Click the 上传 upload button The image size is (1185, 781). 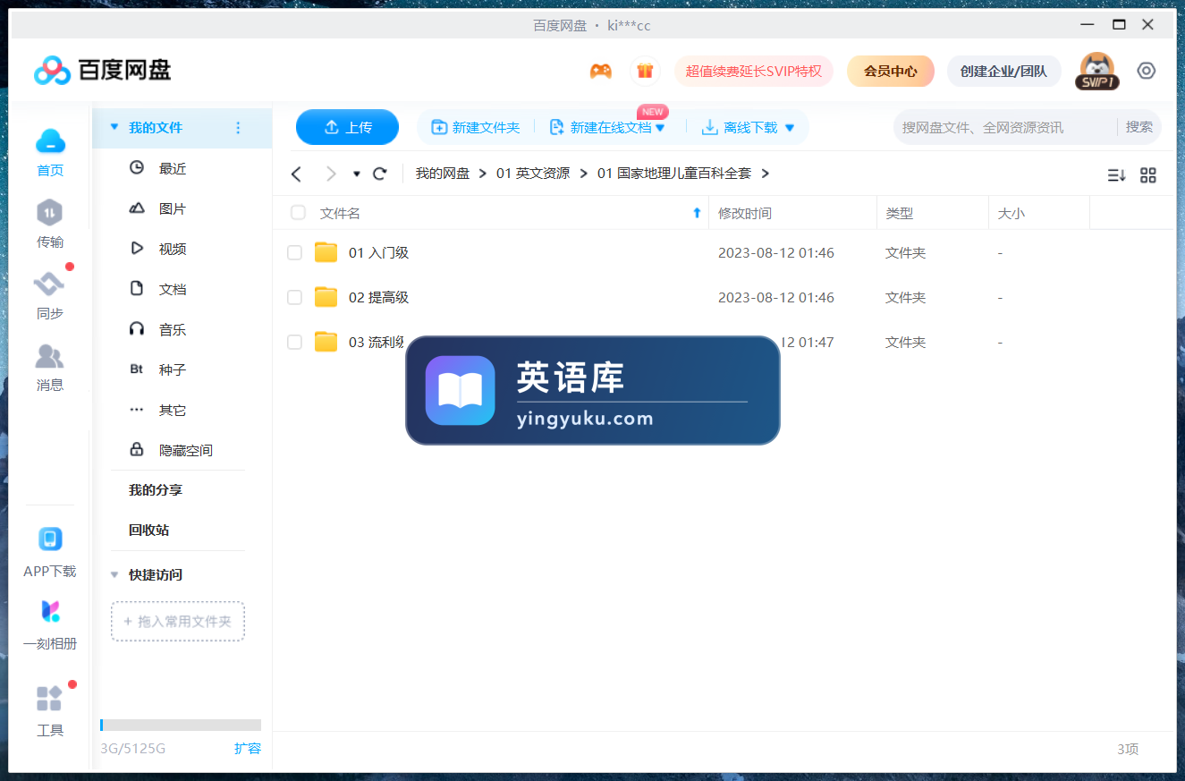(x=347, y=127)
